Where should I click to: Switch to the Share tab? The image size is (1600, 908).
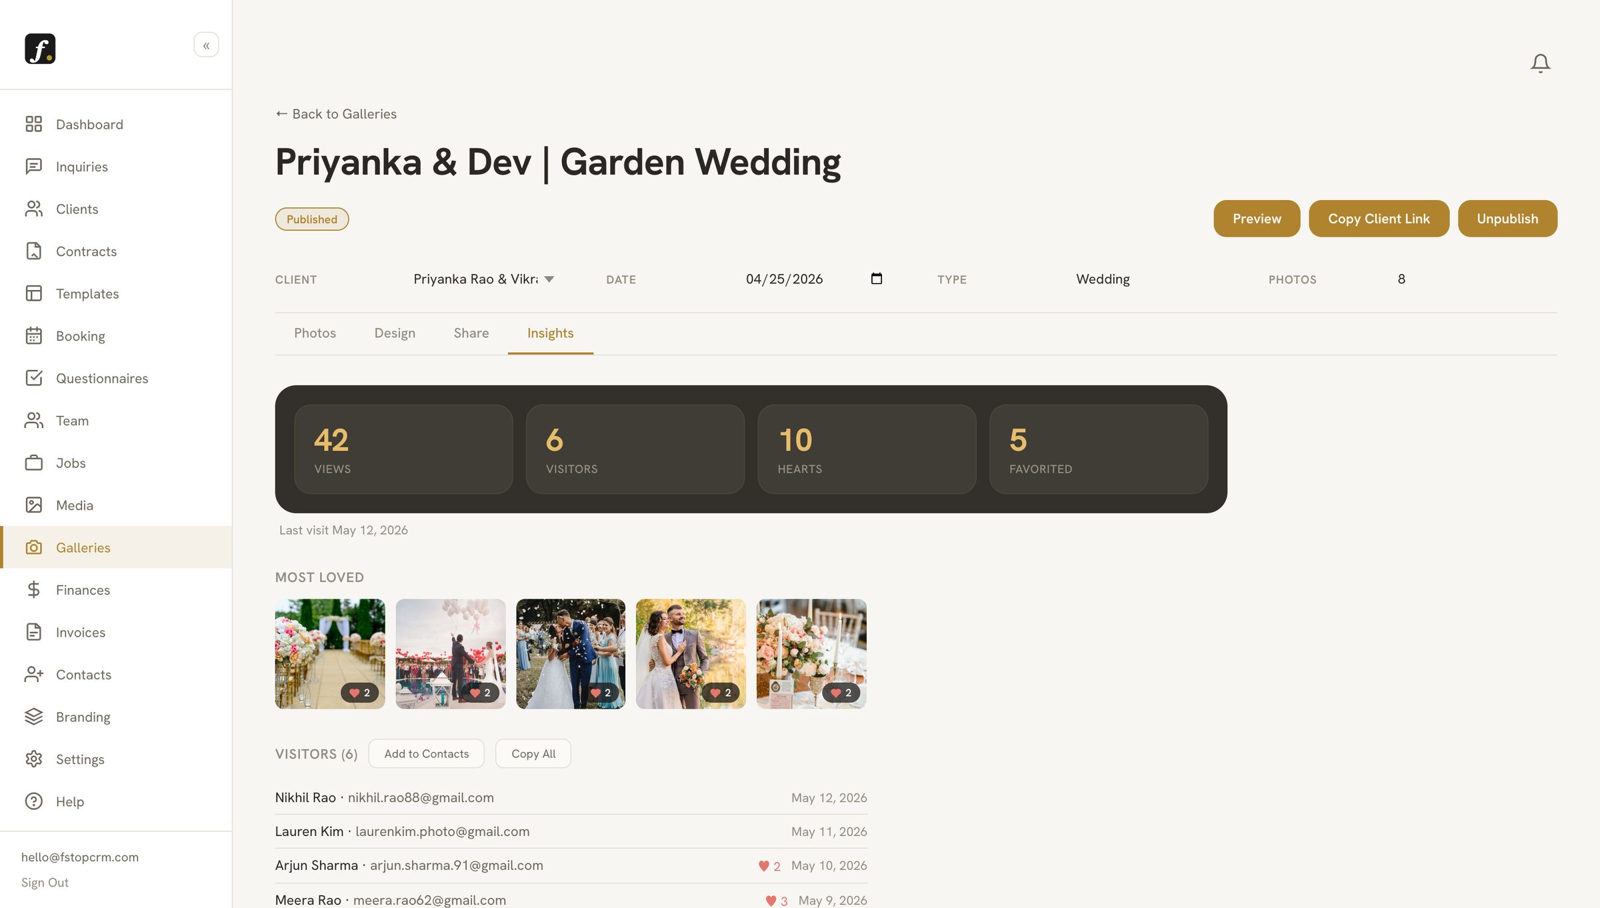[x=471, y=333]
